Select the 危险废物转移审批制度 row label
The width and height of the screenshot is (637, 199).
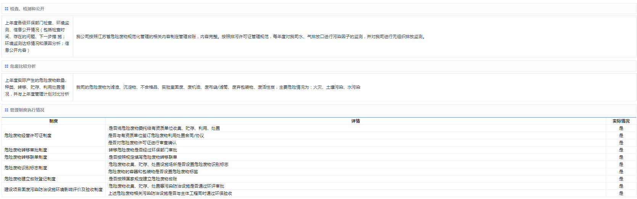point(26,150)
